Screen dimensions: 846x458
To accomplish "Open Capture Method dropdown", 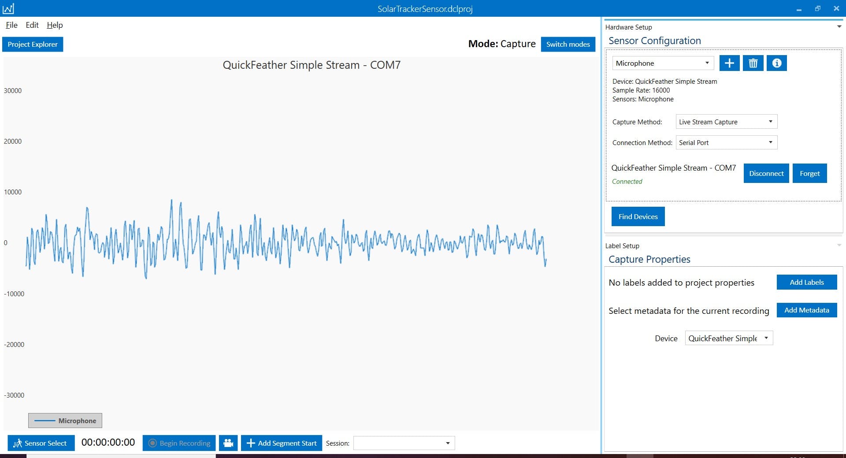I will [726, 122].
